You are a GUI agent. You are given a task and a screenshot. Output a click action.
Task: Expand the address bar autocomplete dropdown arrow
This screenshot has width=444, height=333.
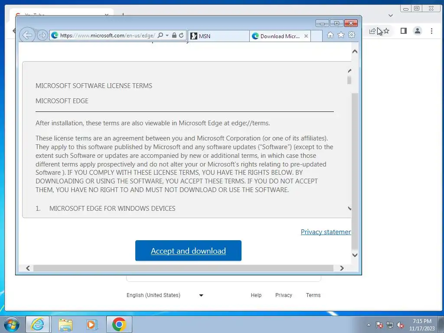167,36
